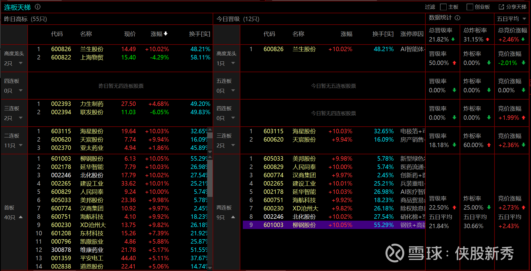Select the 东材科技 row
Viewport: 531px width, 271px height.
(x=118, y=233)
